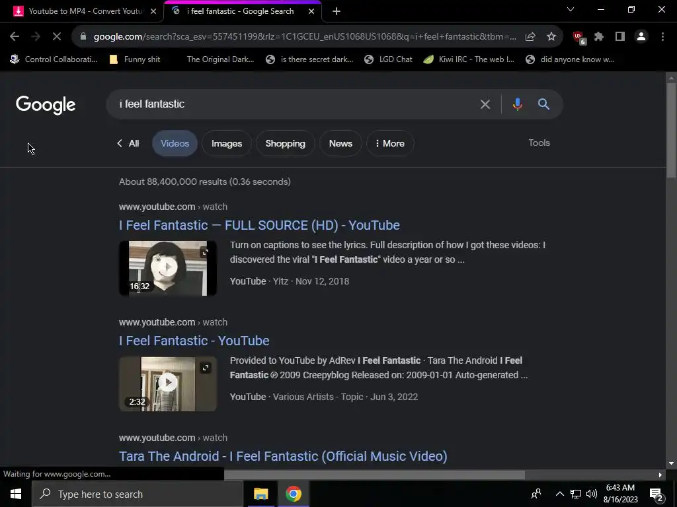This screenshot has width=677, height=507.
Task: Open the Control Collaborati... bookmark
Action: [54, 59]
